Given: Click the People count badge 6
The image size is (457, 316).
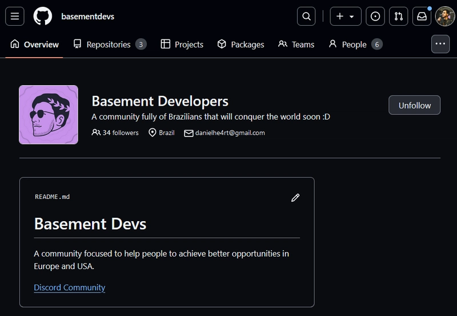Looking at the screenshot, I should click(377, 45).
